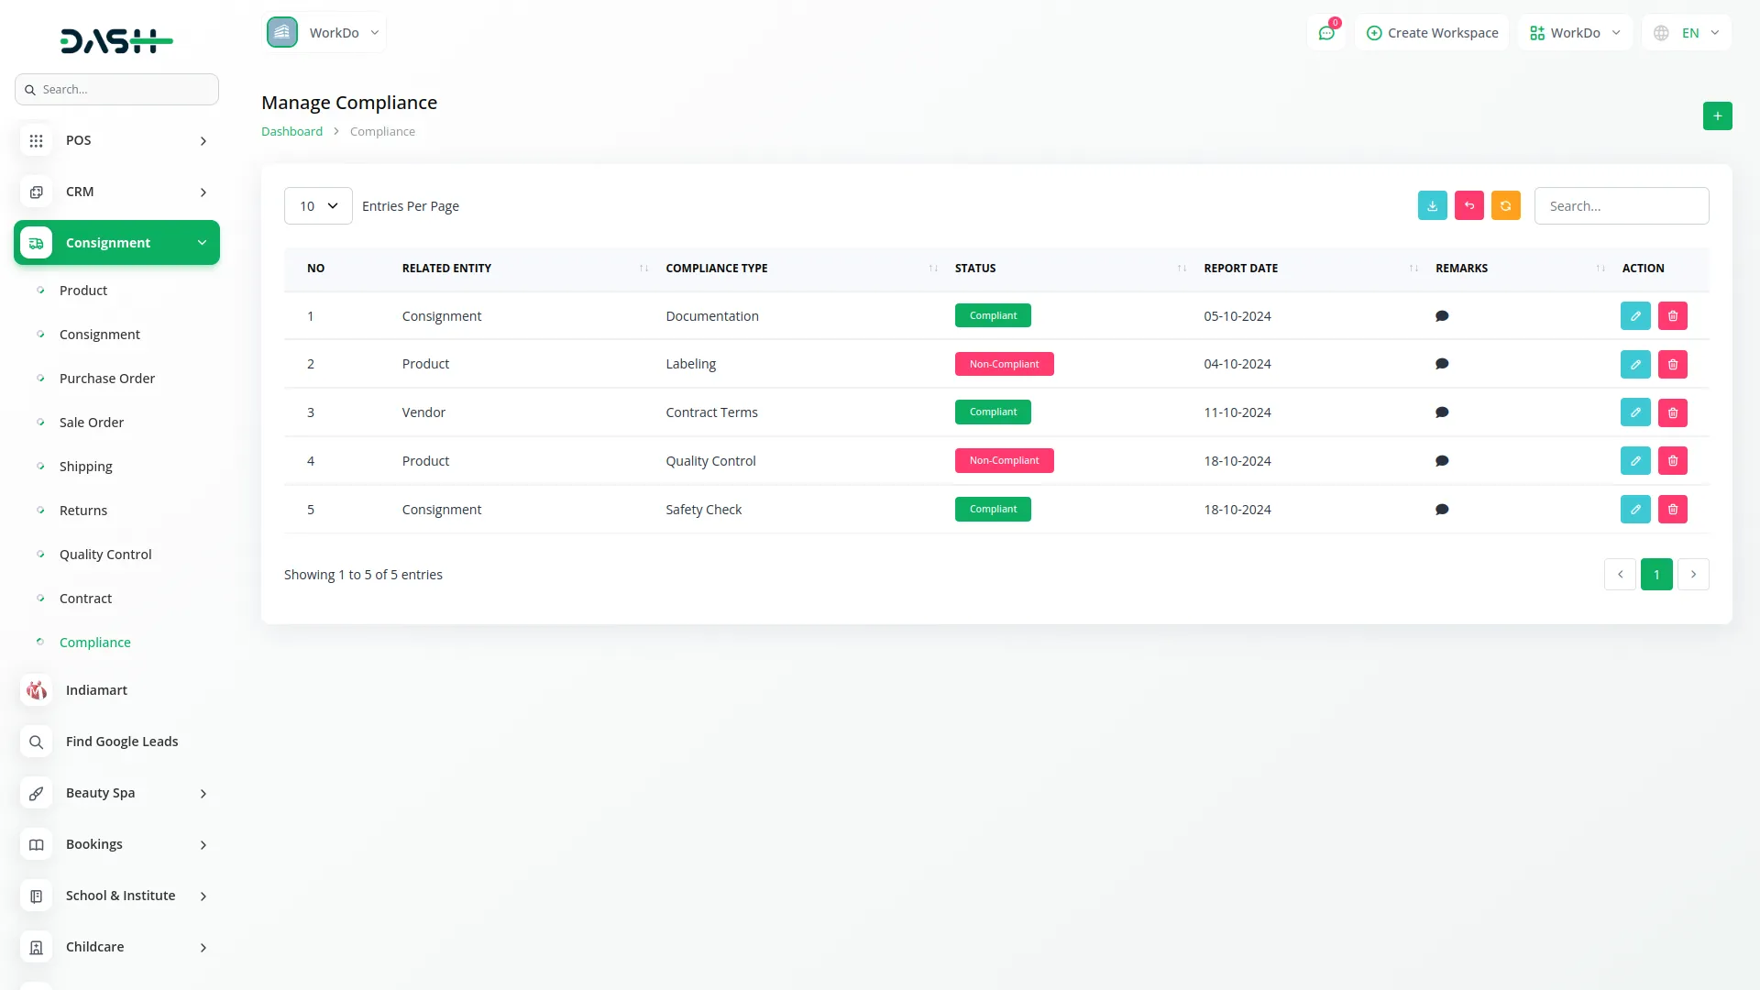1760x990 pixels.
Task: Open the chat messages icon in header
Action: (1325, 33)
